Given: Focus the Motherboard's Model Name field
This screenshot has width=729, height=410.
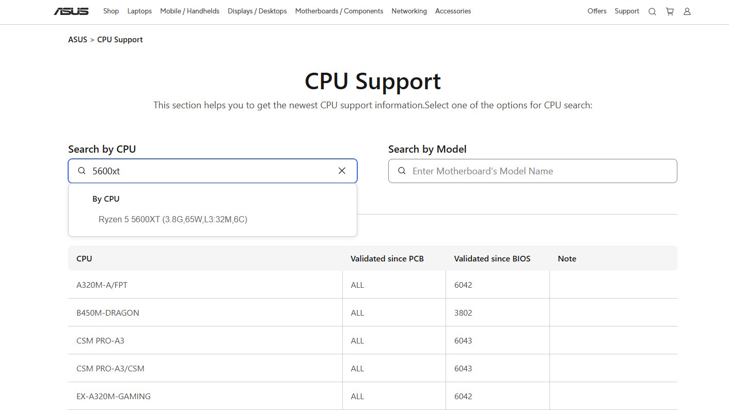Looking at the screenshot, I should (532, 171).
